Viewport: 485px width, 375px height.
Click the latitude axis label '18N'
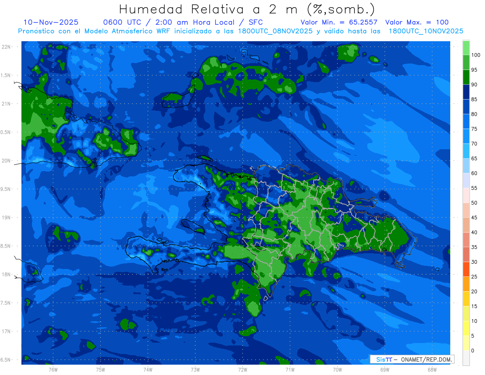(6, 275)
